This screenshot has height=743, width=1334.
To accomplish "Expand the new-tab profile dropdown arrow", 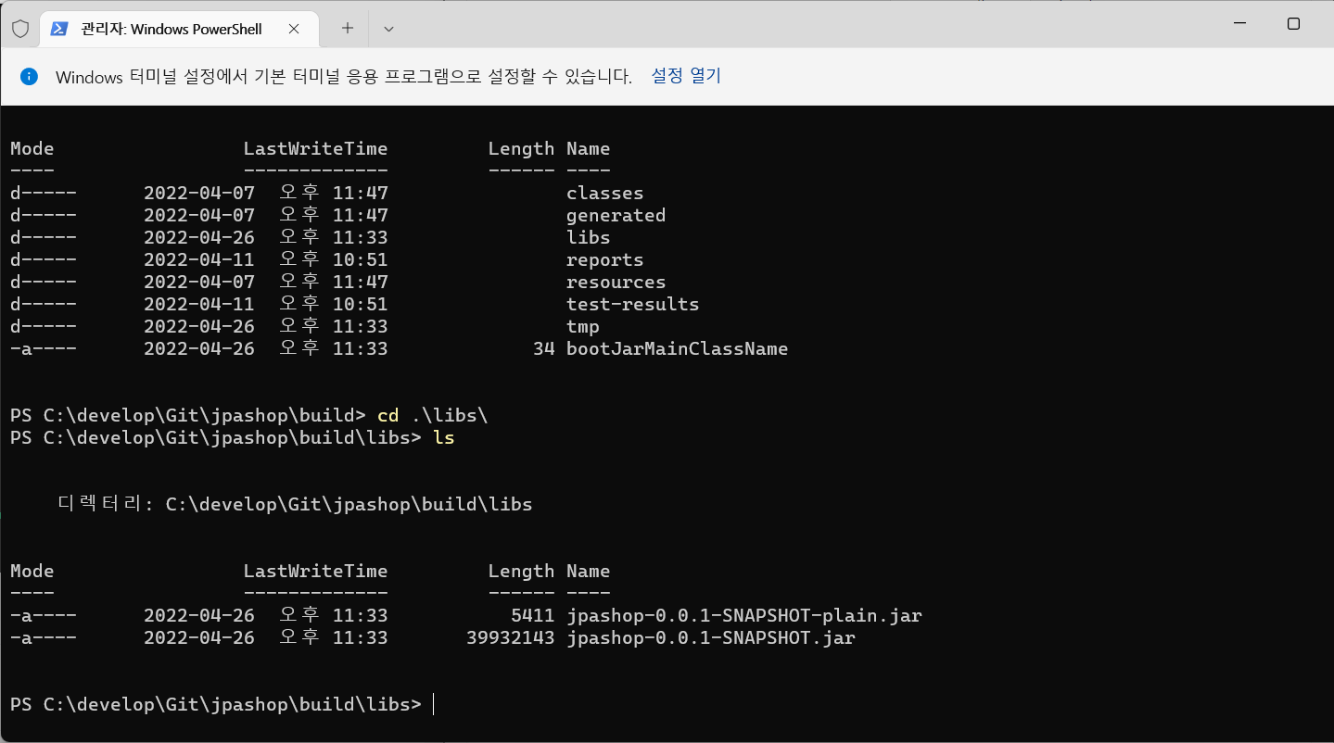I will pyautogui.click(x=388, y=29).
